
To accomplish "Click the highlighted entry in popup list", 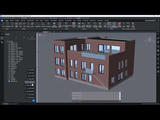I will coord(30,82).
